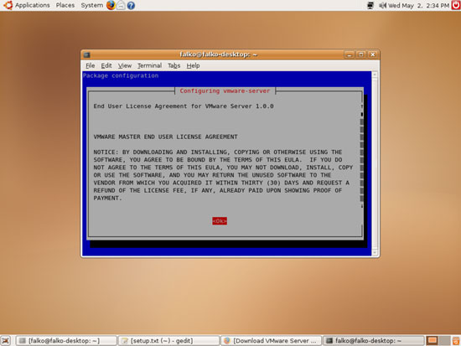Open the Applications menu in the top panel
The image size is (461, 346).
33,5
